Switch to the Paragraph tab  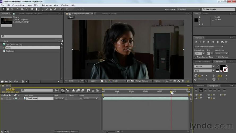point(213,86)
